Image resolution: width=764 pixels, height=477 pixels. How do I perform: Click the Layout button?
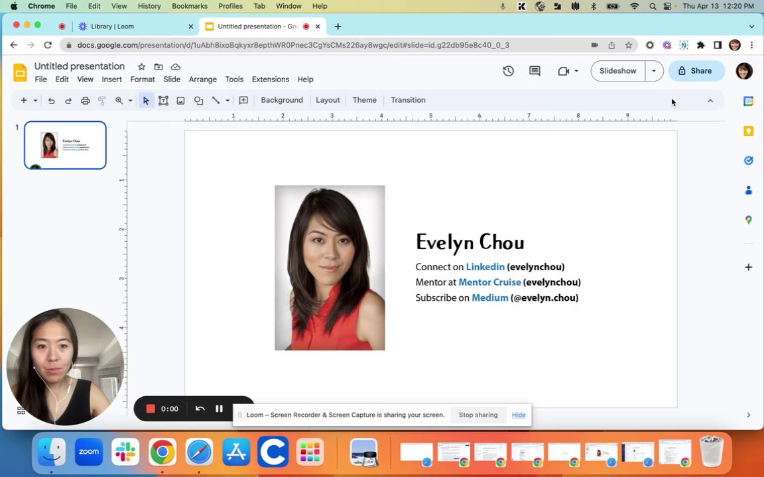tap(328, 100)
